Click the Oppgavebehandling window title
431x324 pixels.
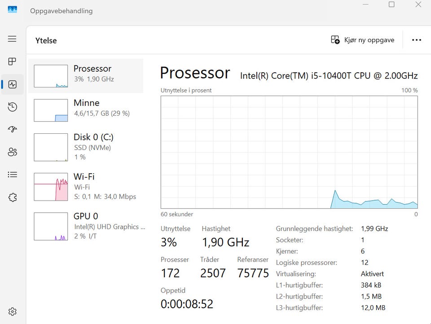(62, 11)
